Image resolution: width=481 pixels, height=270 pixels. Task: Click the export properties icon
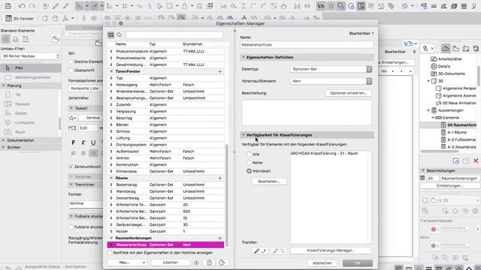222,262
